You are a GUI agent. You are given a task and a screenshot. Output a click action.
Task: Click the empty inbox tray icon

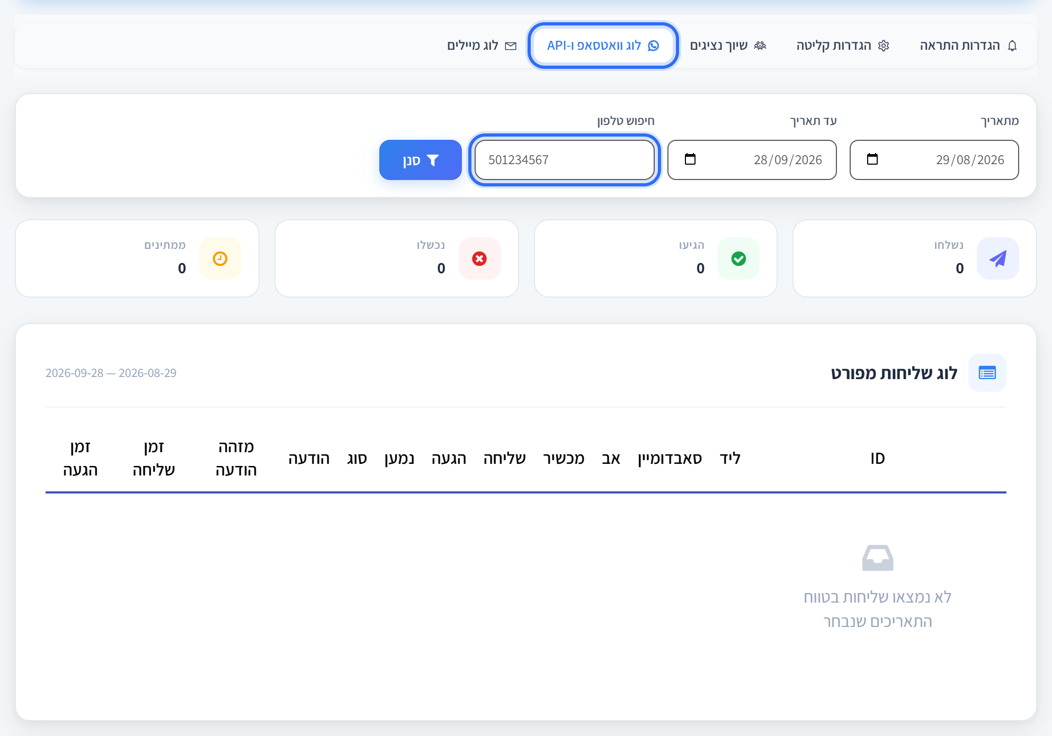point(878,558)
